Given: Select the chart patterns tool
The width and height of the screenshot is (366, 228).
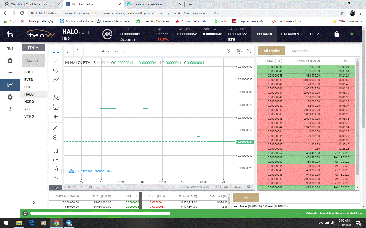Looking at the screenshot, I should point(56,98).
